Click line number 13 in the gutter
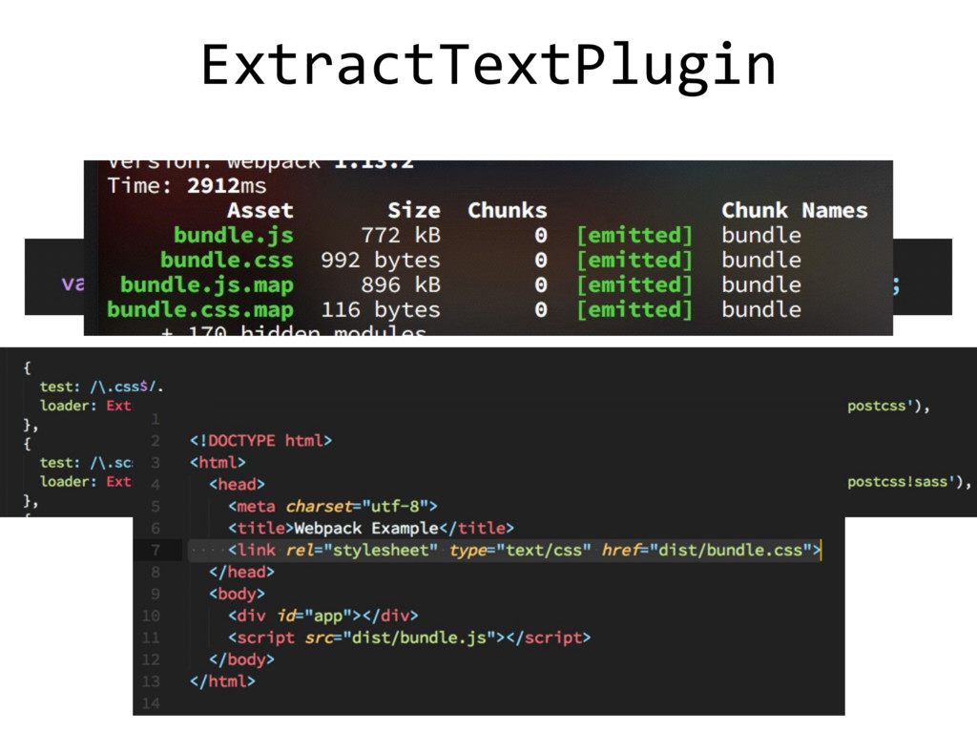The image size is (977, 733). [x=151, y=681]
